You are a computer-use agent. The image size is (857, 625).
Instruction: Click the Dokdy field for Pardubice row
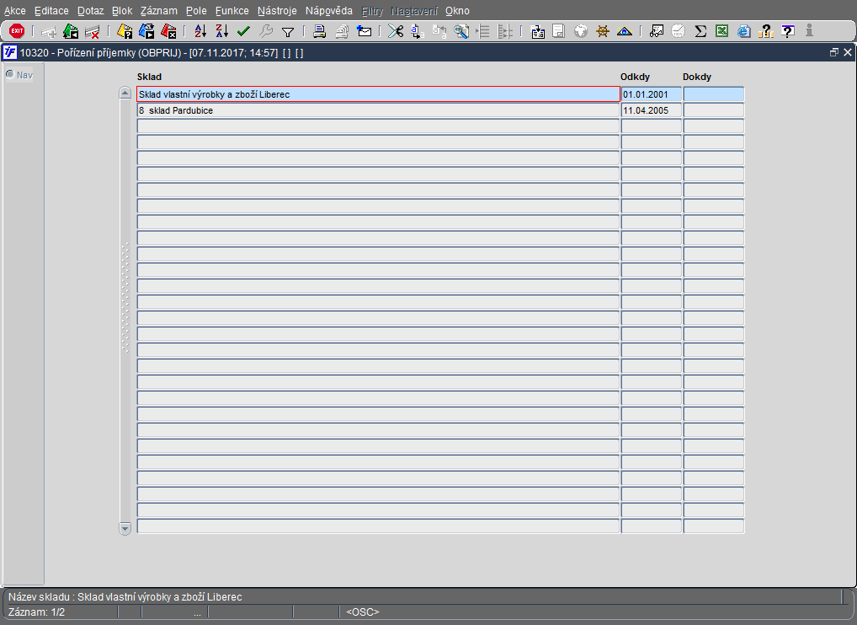tap(713, 110)
